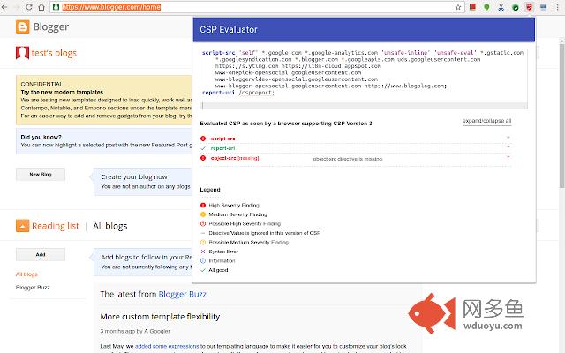Viewport: 565px width, 353px height.
Task: Click inside the CSP policy text area
Action: pyautogui.click(x=364, y=79)
